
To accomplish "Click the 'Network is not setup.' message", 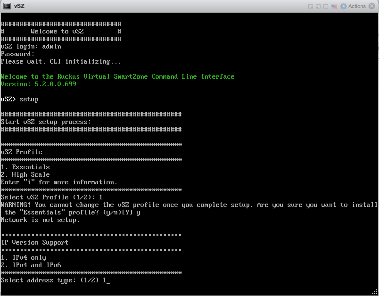I will [40, 220].
